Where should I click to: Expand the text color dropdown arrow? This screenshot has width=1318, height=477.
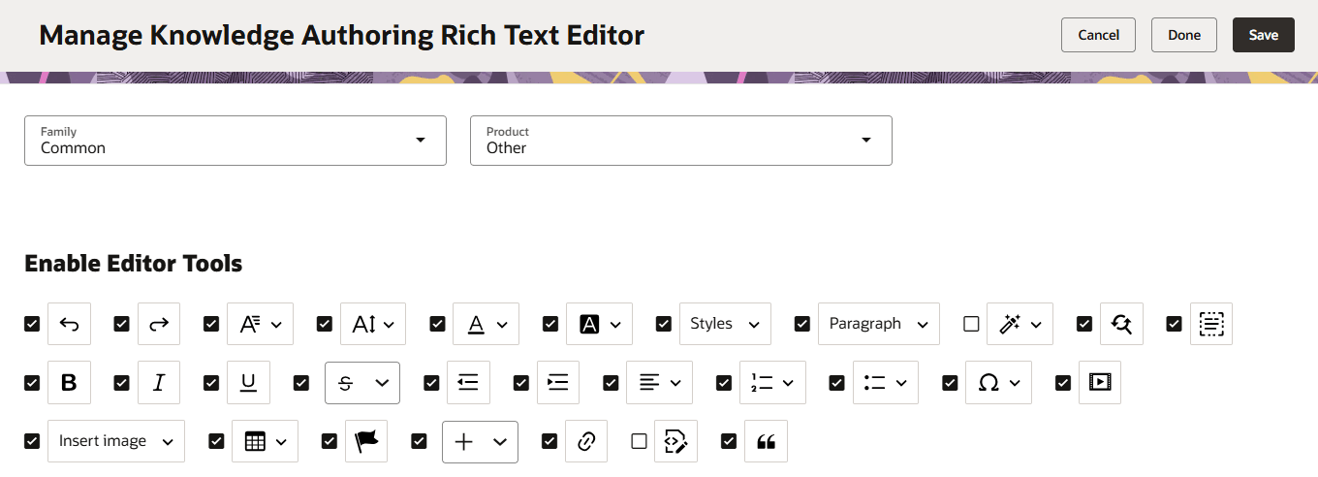pyautogui.click(x=502, y=325)
